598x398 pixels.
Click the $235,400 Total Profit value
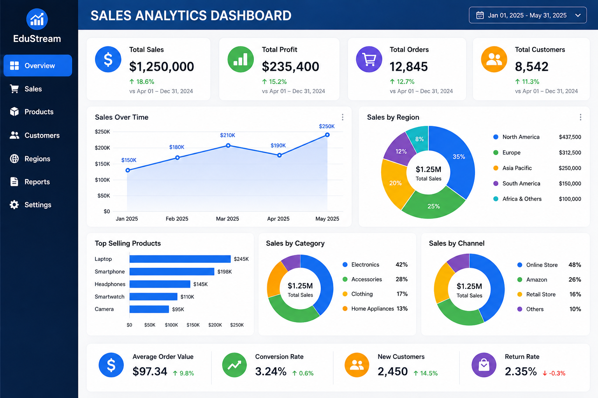coord(290,66)
